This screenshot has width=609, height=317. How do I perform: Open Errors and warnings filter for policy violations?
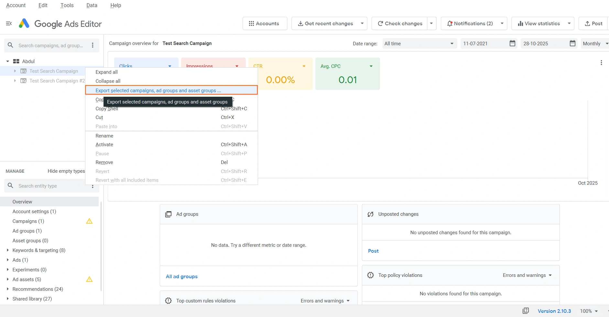tap(527, 275)
